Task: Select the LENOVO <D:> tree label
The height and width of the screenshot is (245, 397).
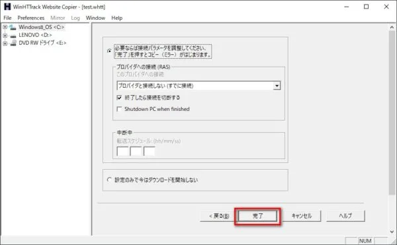Action: pyautogui.click(x=35, y=35)
